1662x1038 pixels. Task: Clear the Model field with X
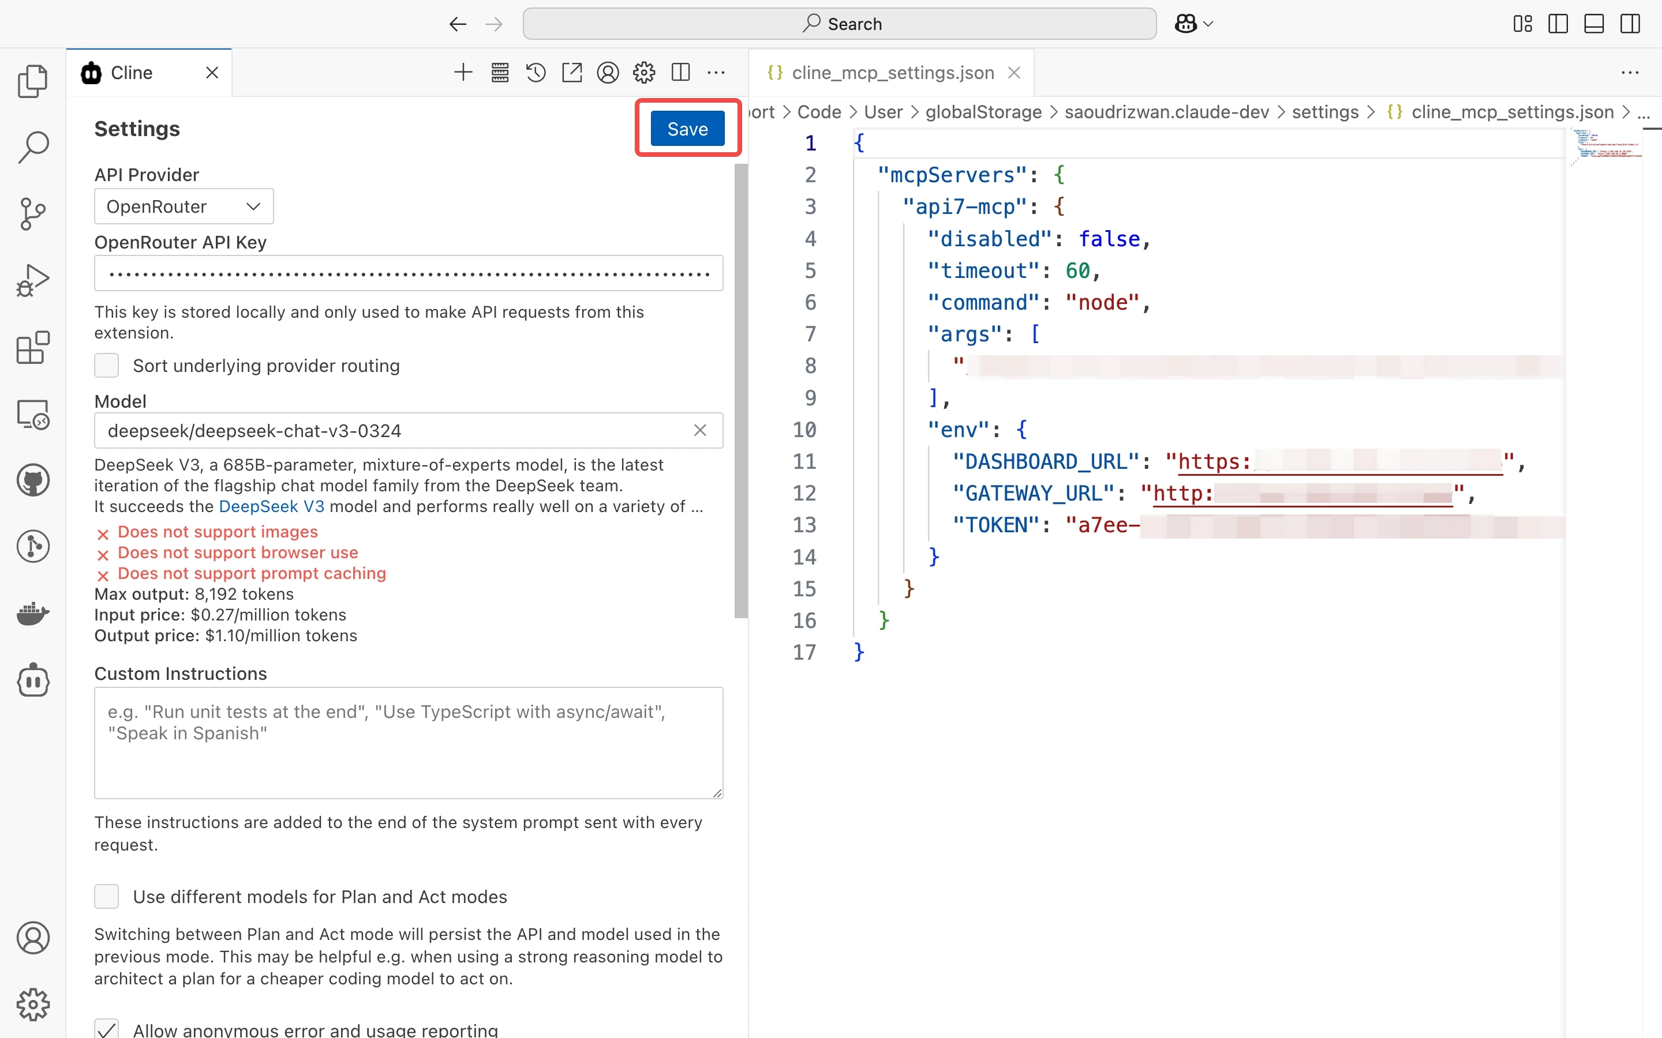tap(700, 430)
